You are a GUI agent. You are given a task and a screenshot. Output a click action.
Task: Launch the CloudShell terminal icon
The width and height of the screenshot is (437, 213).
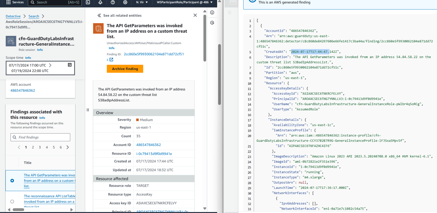pyautogui.click(x=88, y=2)
